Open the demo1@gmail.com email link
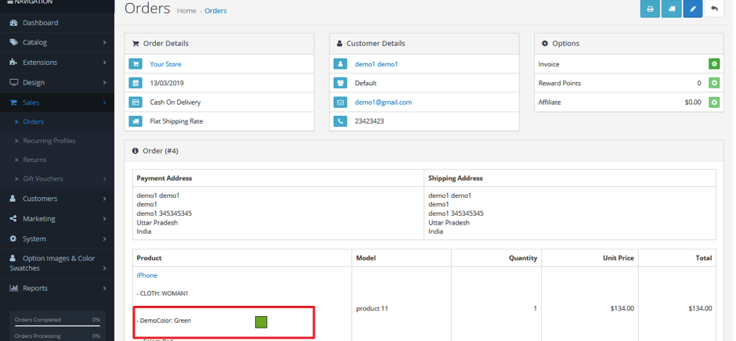The height and width of the screenshot is (341, 736). coord(383,102)
